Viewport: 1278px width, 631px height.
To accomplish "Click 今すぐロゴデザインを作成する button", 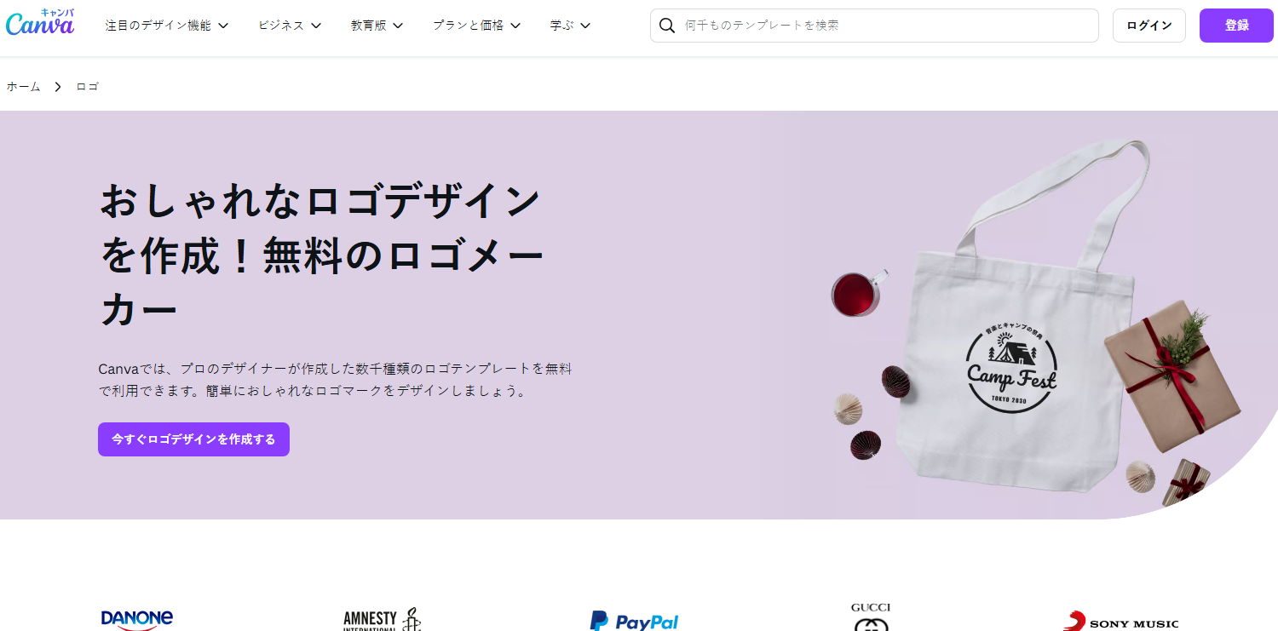I will pyautogui.click(x=193, y=439).
